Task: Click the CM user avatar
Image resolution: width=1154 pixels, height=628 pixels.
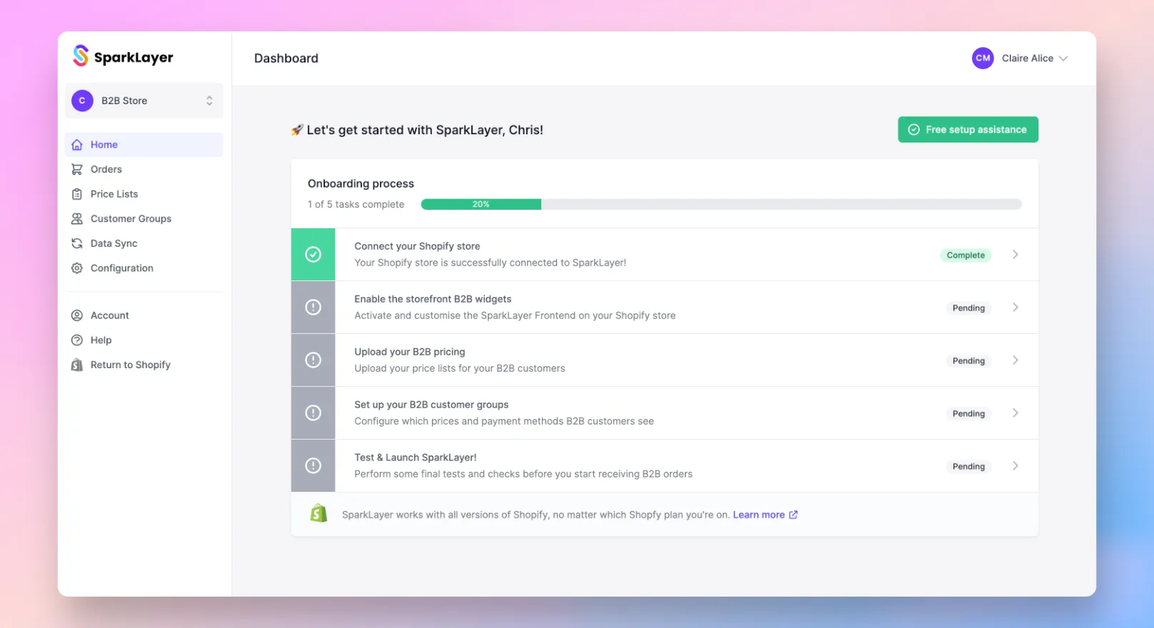Action: click(983, 59)
